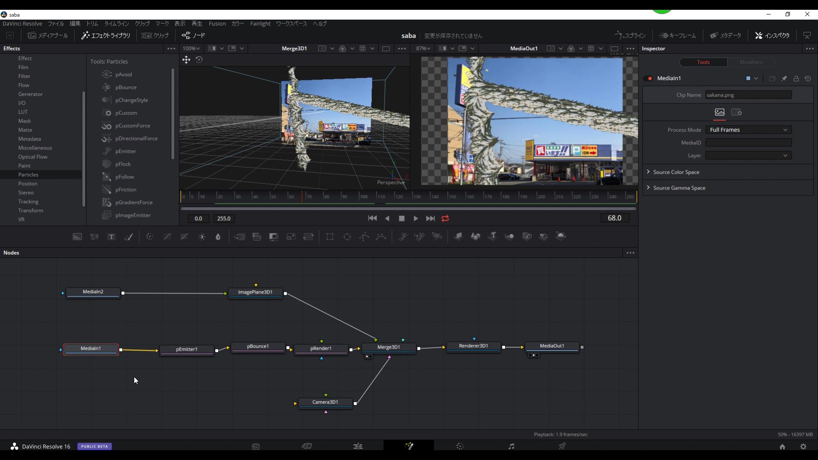
Task: Add a Rectangle mask from the toolbar
Action: 330,236
